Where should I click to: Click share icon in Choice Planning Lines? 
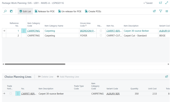pyautogui.click(x=167, y=76)
